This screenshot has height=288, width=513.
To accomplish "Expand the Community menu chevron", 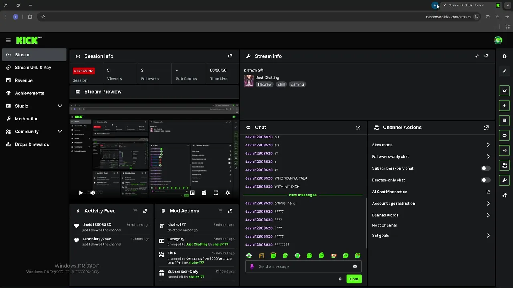I will pos(60,132).
